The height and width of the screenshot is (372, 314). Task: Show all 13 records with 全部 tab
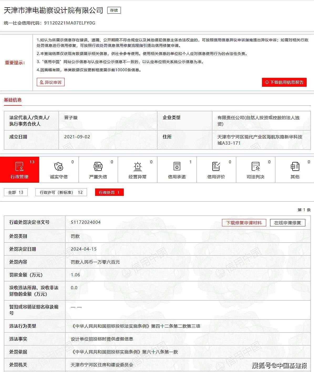click(x=16, y=192)
